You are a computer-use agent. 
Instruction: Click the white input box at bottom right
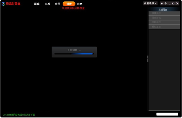tap(167, 114)
